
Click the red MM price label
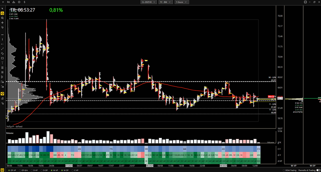coord(271,96)
